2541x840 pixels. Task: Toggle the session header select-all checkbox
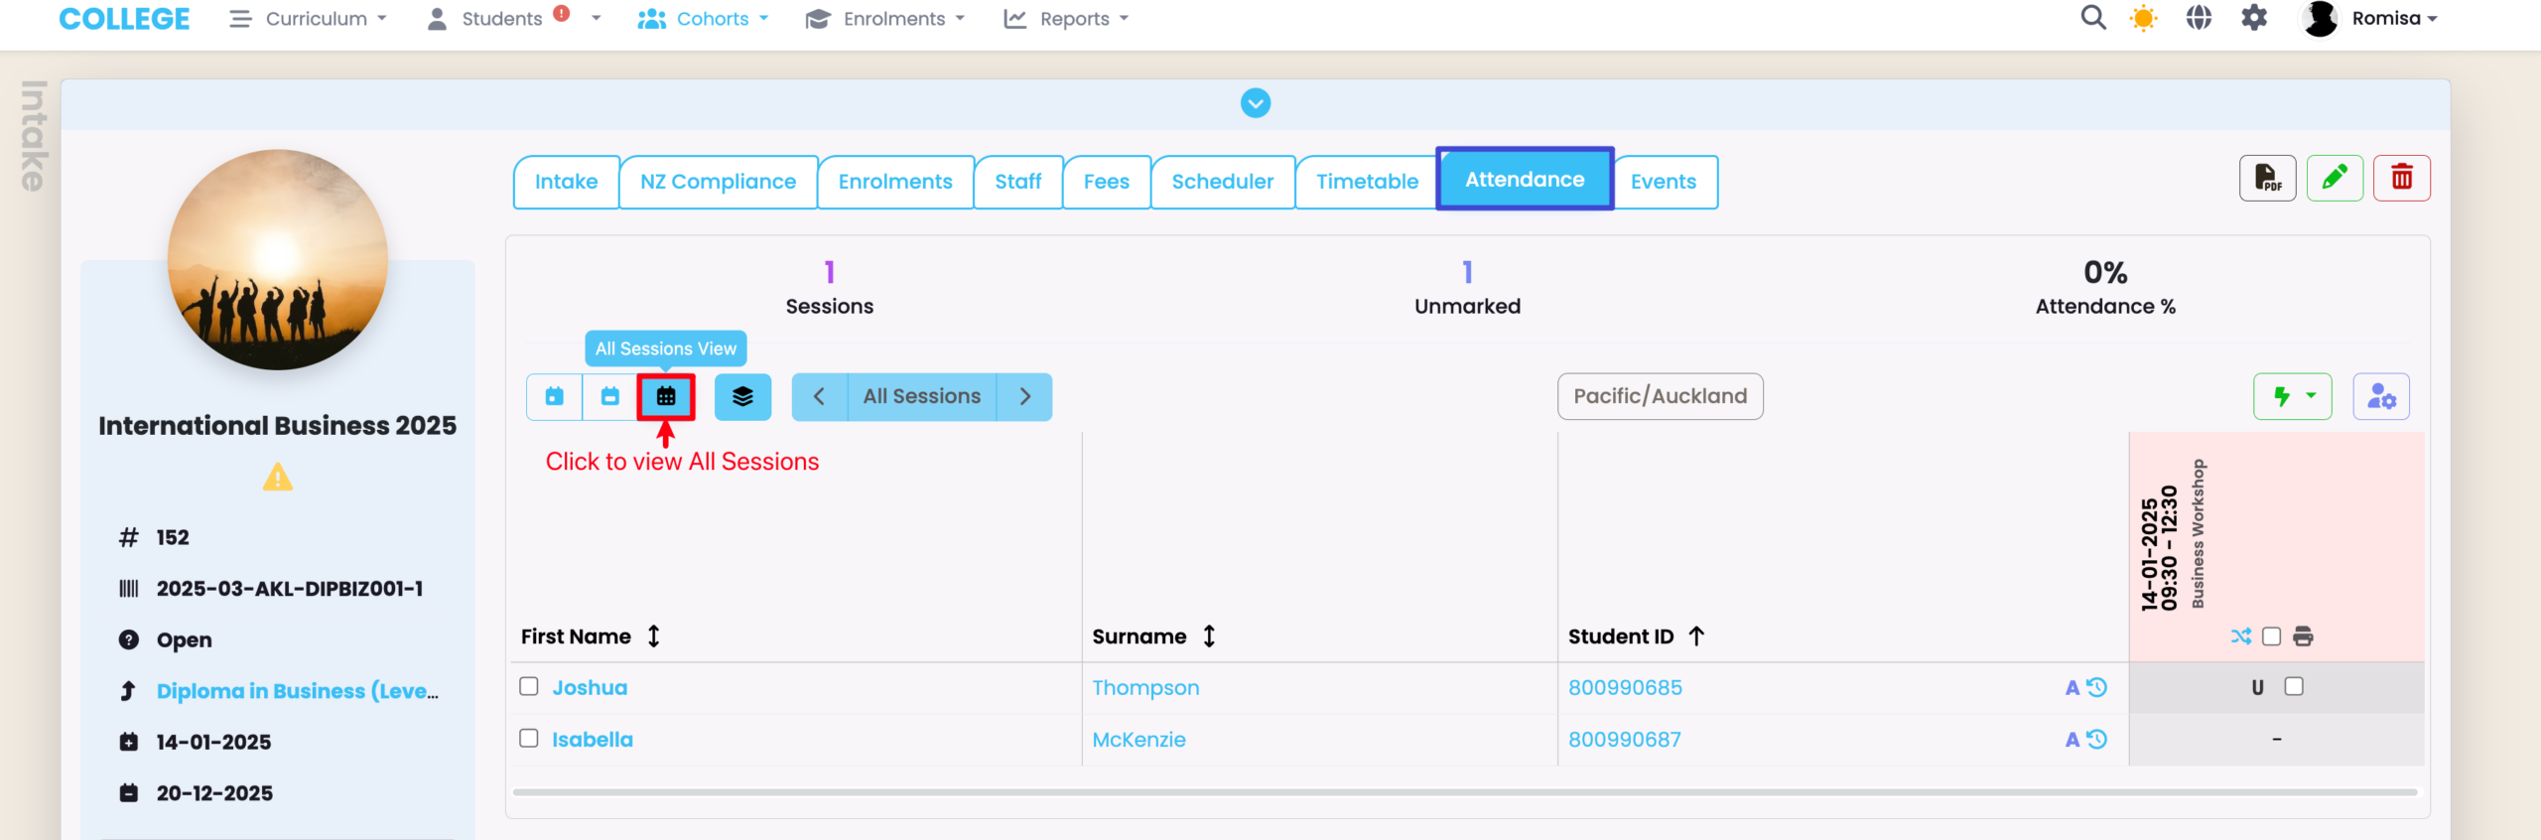point(2272,636)
